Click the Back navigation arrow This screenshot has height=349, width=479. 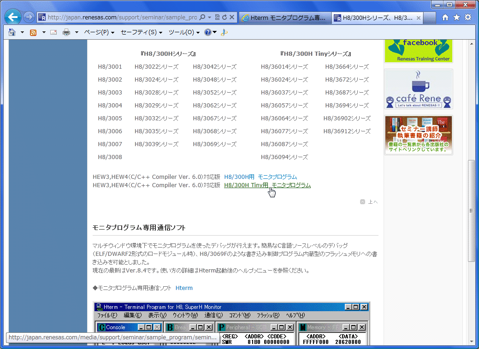click(x=12, y=17)
